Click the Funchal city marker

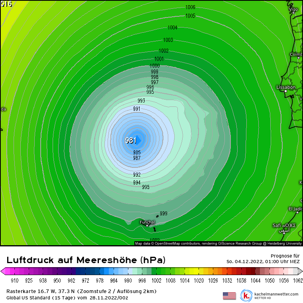pyautogui.click(x=147, y=226)
